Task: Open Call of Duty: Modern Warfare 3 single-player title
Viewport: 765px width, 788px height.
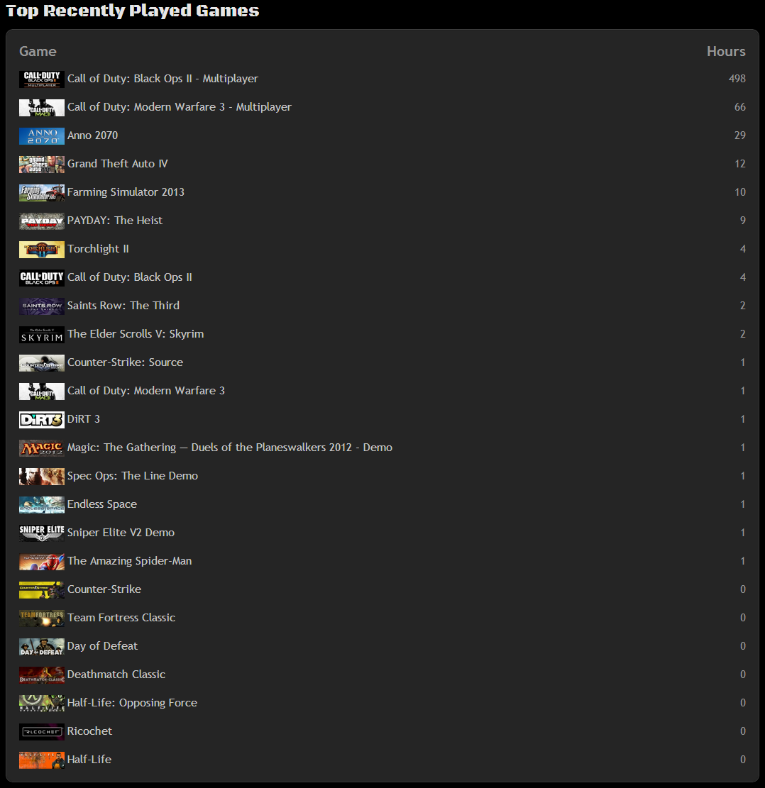Action: pyautogui.click(x=146, y=391)
